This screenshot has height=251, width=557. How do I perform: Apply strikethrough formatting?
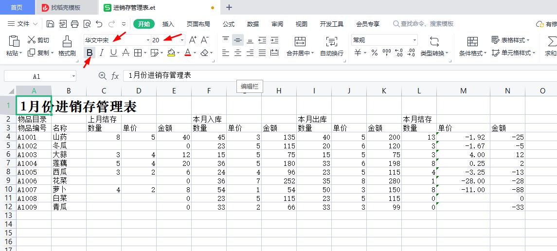126,53
